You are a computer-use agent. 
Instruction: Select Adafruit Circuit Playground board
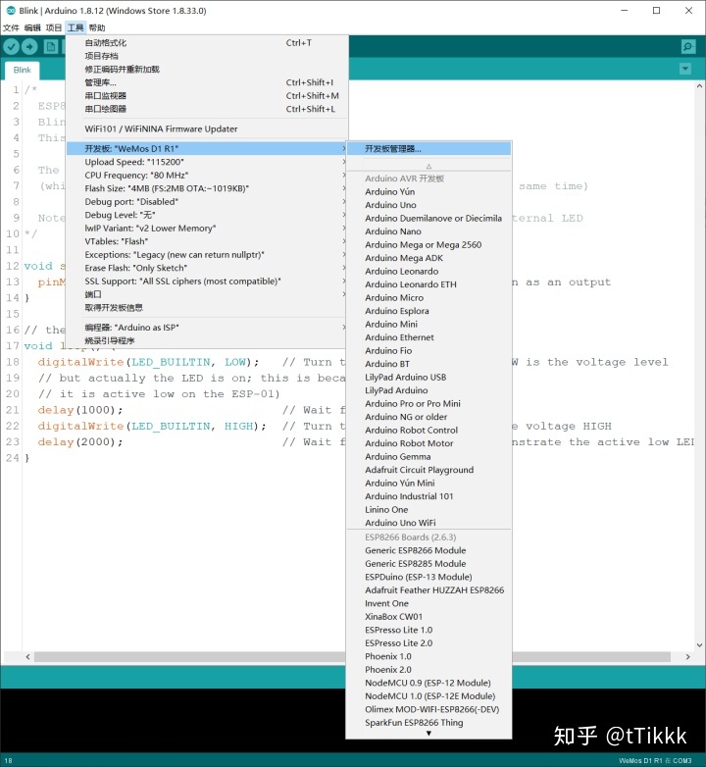[x=429, y=470]
